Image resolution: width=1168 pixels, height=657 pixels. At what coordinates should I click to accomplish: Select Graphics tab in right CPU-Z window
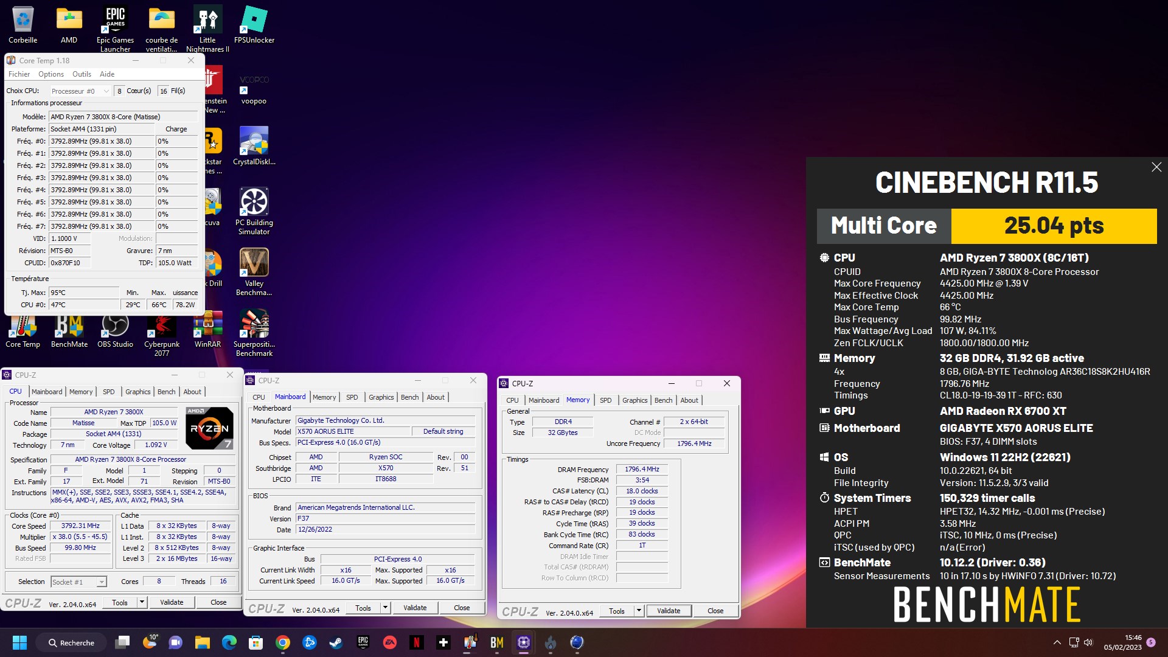tap(634, 400)
